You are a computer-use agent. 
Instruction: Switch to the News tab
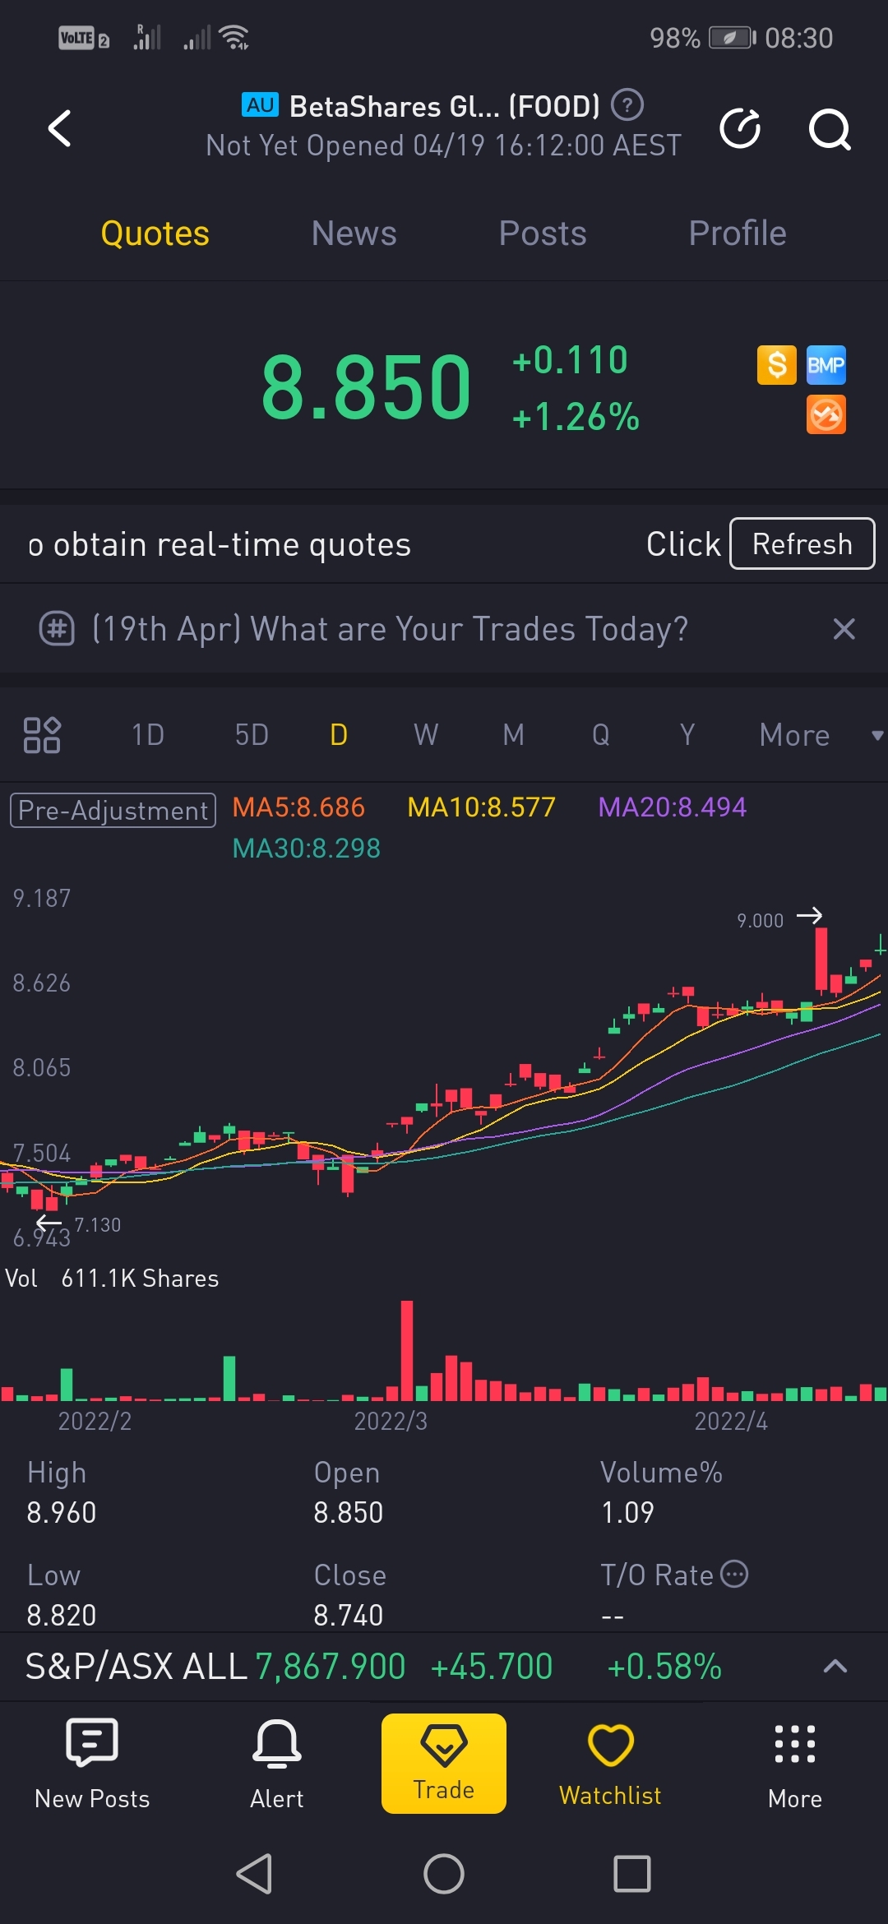point(354,234)
